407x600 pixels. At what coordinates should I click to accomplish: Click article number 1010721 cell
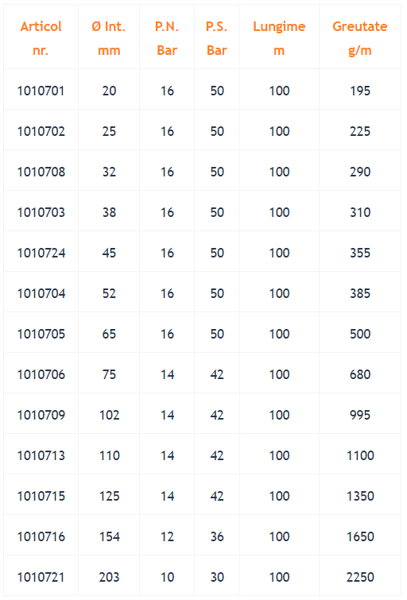(x=41, y=577)
